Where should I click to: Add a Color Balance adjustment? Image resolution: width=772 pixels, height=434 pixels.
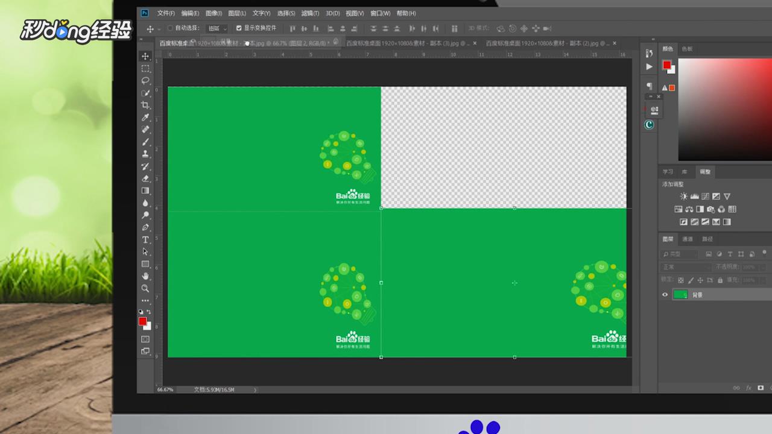tap(689, 209)
